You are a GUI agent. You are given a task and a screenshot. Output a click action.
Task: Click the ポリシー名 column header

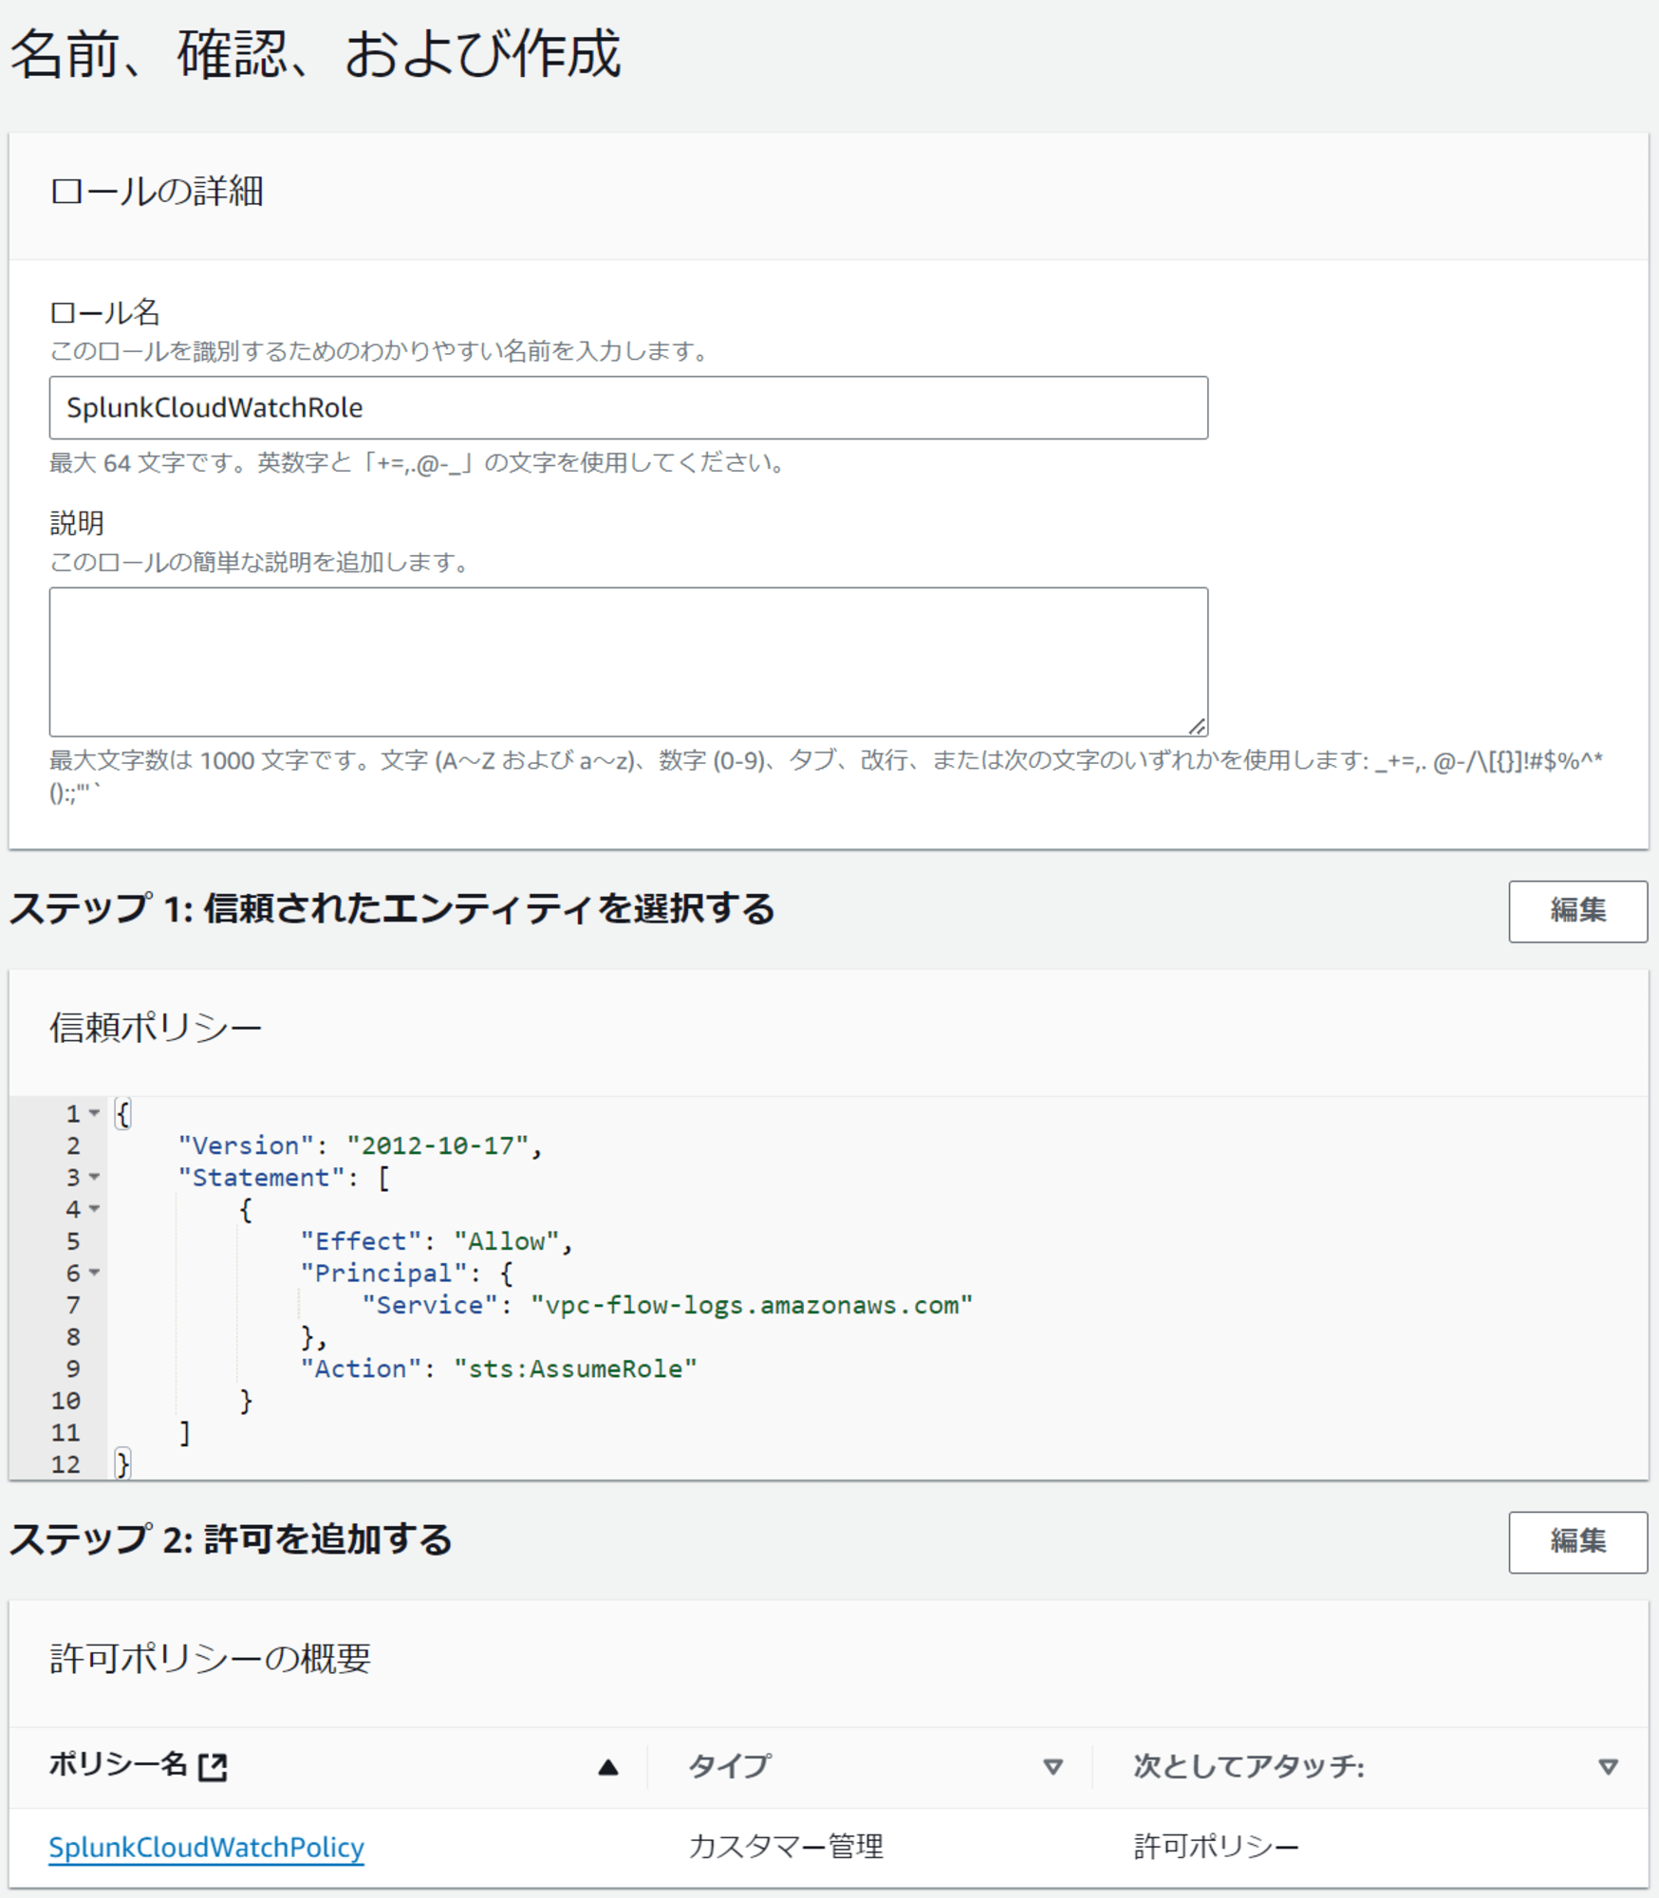pyautogui.click(x=118, y=1765)
